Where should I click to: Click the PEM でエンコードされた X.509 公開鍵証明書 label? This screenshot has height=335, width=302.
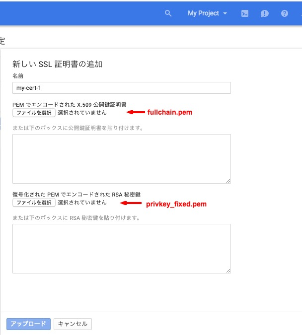(x=70, y=105)
